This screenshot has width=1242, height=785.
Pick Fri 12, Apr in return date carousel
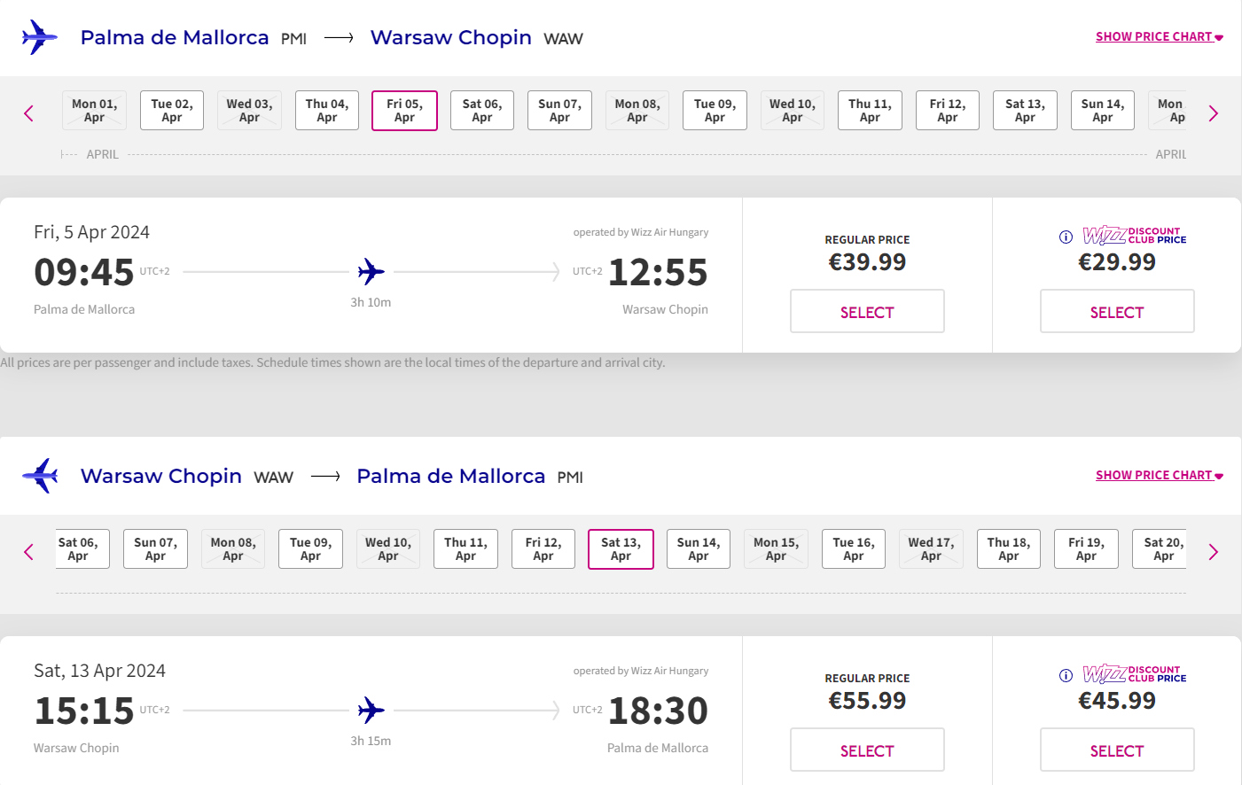(543, 549)
